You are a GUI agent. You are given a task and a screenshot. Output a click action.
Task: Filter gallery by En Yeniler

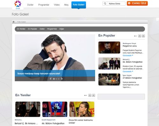pyautogui.click(x=21, y=29)
